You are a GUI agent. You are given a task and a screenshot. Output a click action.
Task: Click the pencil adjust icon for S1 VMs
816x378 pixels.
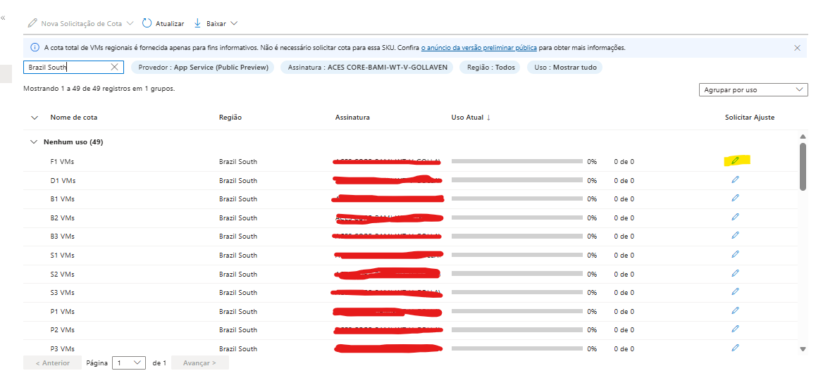(x=735, y=254)
